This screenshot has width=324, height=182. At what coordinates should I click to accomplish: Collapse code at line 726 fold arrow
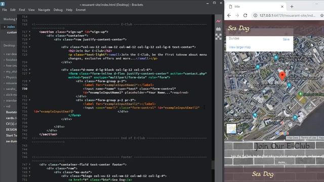coord(29,70)
